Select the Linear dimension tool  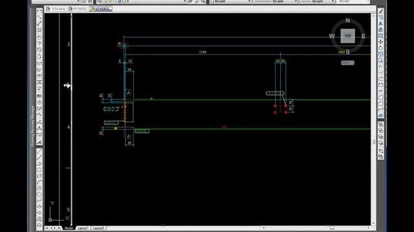39,11
